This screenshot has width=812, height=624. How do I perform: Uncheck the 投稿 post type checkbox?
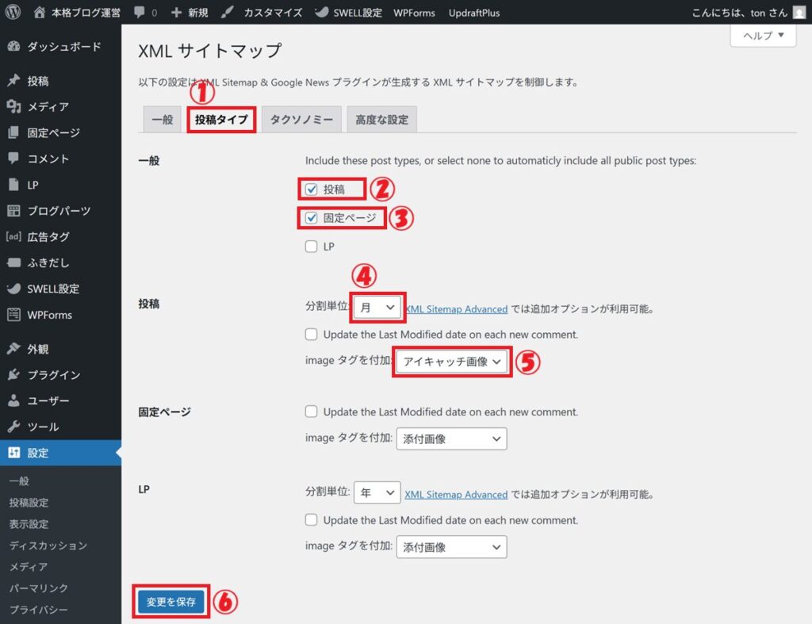click(x=312, y=189)
